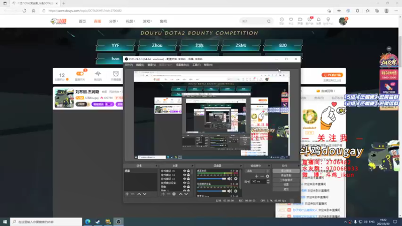Open the scene transition type dropdown
This screenshot has width=402, height=226.
coord(257,171)
